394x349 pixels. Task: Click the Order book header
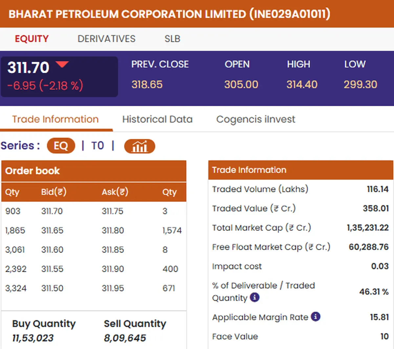(94, 171)
